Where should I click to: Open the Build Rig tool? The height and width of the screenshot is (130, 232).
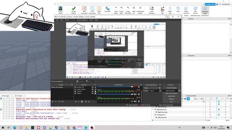pos(170,10)
